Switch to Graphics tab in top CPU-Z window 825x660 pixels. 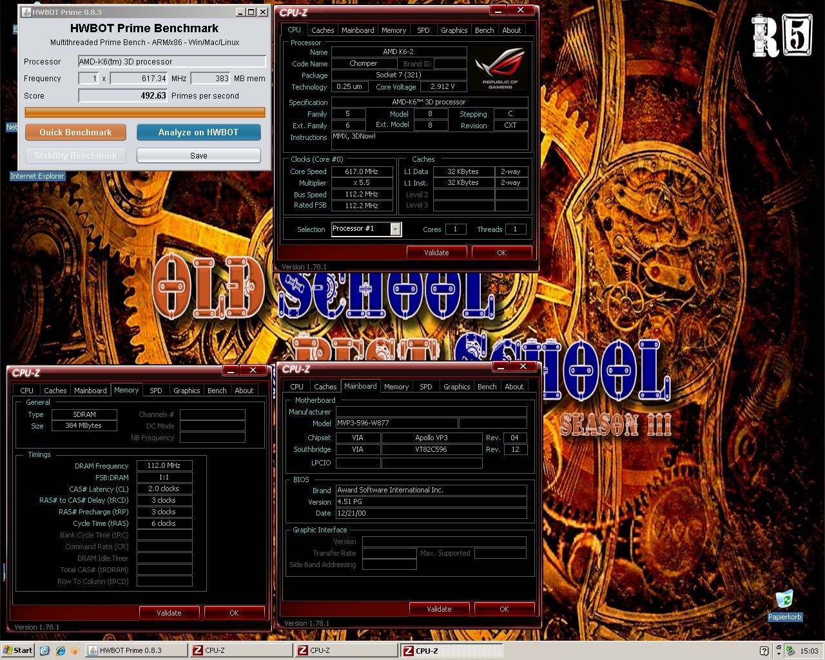454,30
